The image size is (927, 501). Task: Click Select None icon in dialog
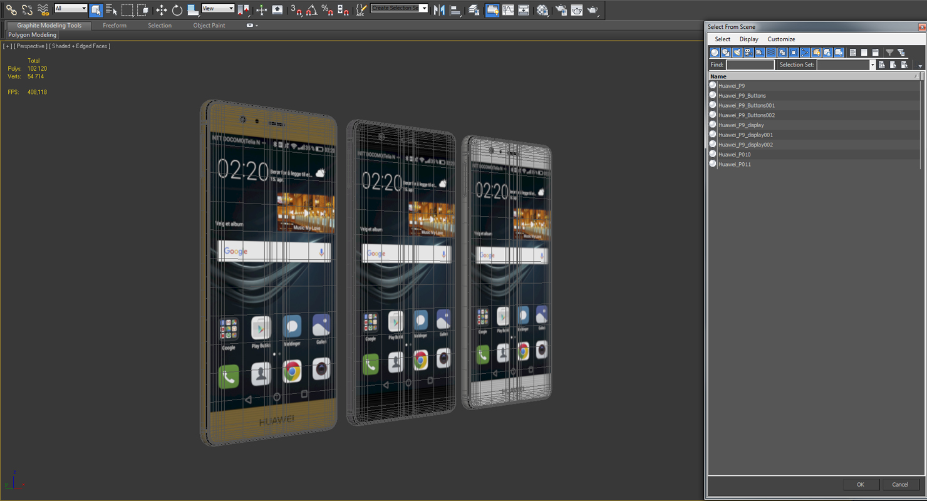point(864,53)
